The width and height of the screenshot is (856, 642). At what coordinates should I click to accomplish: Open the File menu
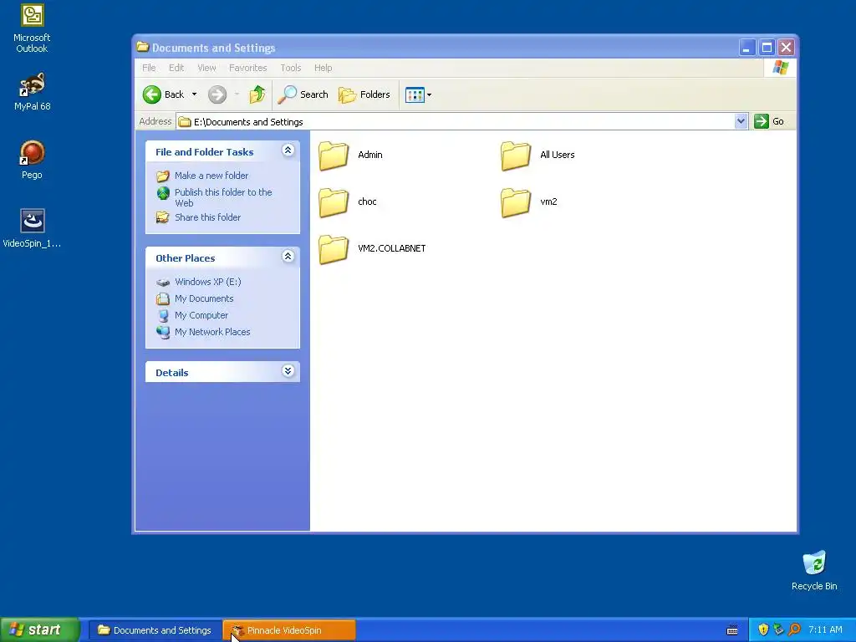click(149, 68)
